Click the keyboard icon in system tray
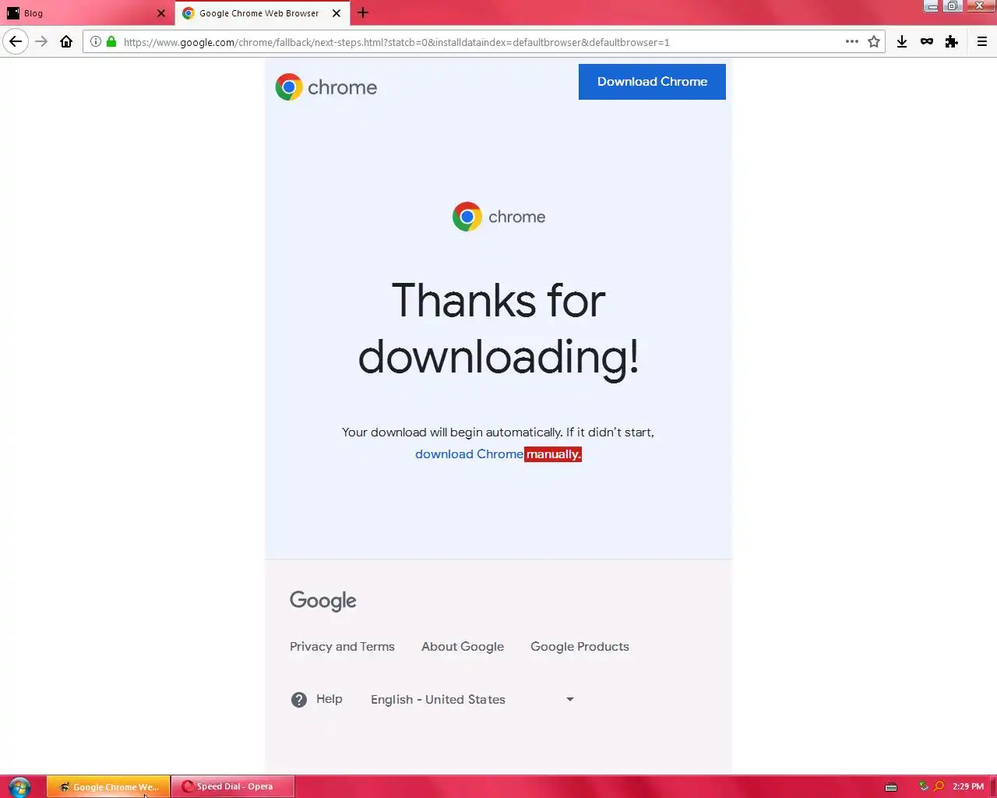Image resolution: width=997 pixels, height=798 pixels. coord(891,787)
